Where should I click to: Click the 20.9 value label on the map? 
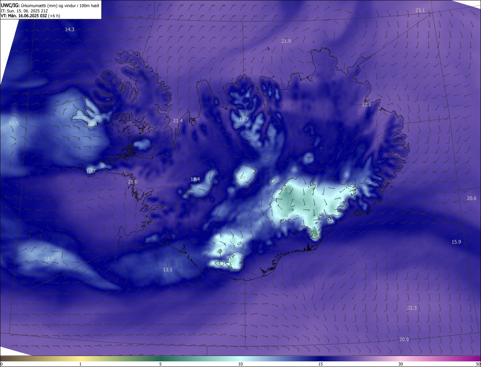[x=404, y=339]
